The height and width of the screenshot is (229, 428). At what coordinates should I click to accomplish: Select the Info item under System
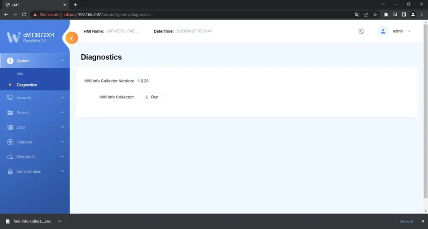pyautogui.click(x=20, y=74)
